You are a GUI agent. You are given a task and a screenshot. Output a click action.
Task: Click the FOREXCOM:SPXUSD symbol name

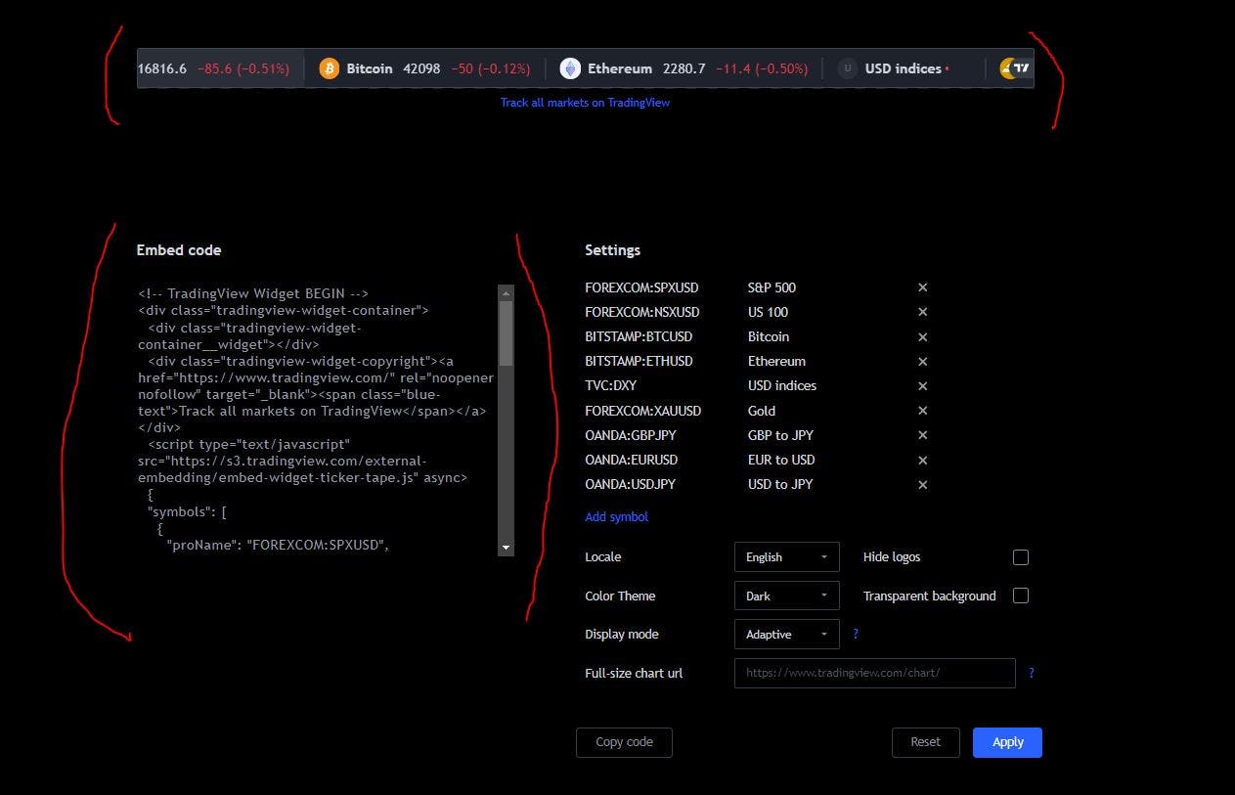641,287
